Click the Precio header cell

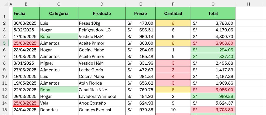coord(141,13)
